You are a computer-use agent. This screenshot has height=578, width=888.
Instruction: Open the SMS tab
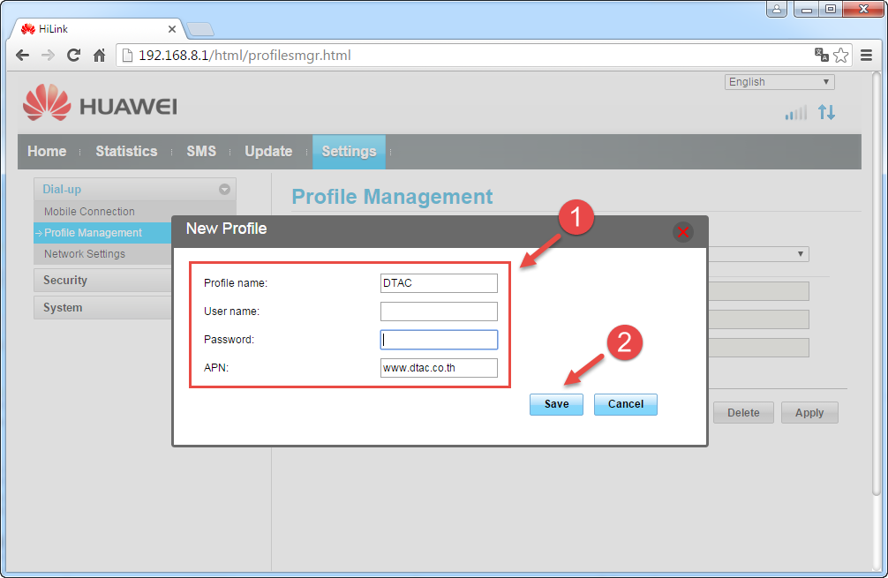click(x=201, y=151)
